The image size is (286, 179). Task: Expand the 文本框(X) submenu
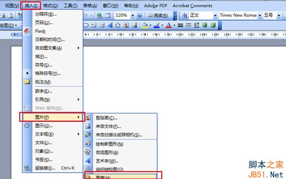pos(53,134)
